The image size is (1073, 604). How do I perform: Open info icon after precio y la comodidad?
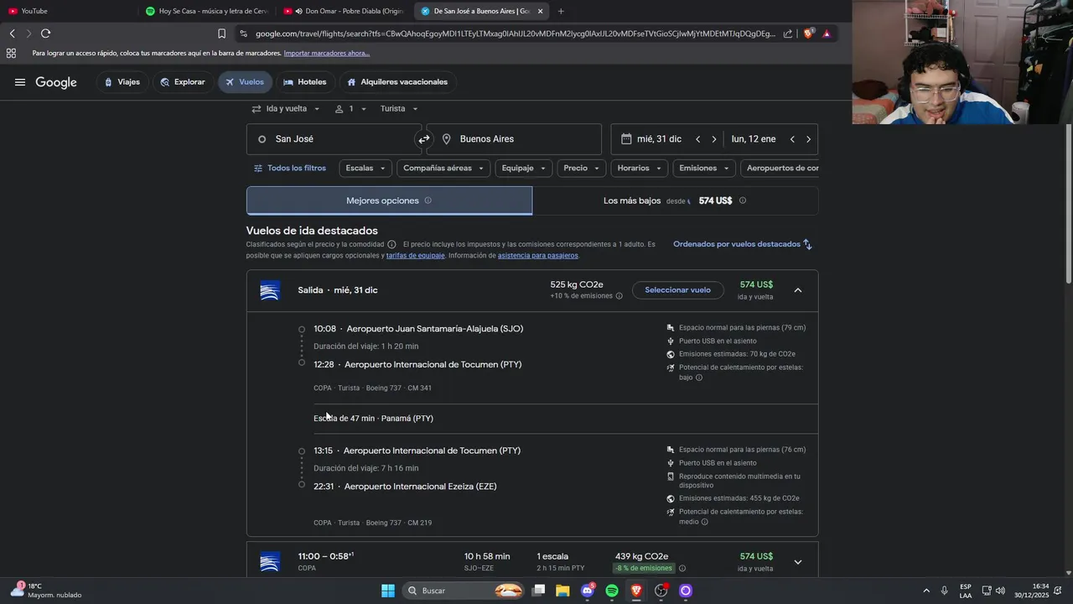click(391, 244)
